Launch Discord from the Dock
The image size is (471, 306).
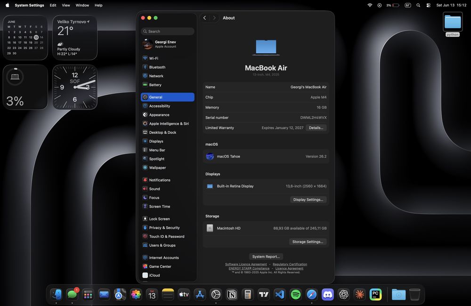(x=328, y=295)
